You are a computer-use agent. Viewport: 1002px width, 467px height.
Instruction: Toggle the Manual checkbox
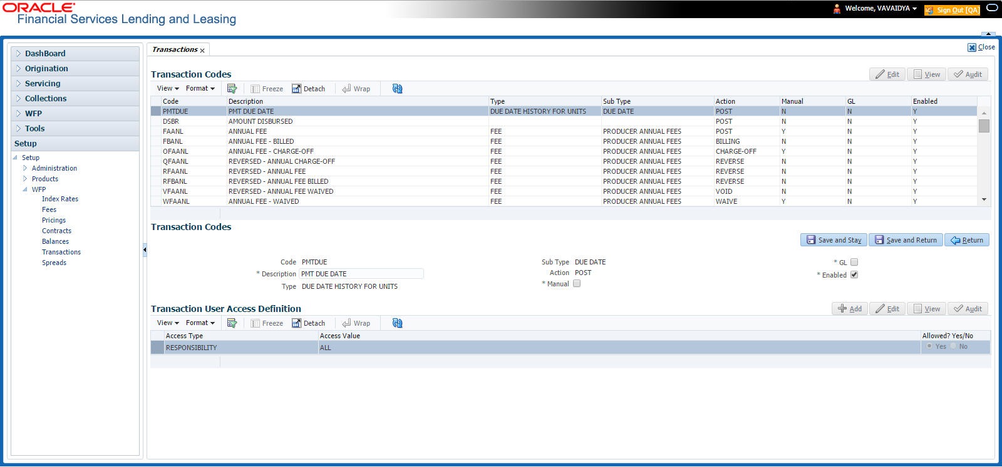(577, 284)
